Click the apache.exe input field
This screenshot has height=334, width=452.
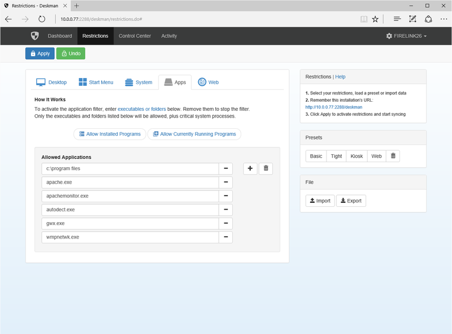point(130,183)
